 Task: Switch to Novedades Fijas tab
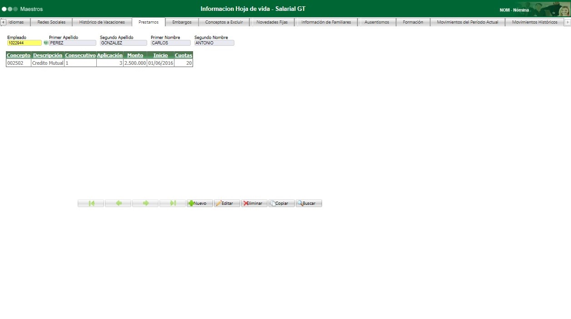272,22
